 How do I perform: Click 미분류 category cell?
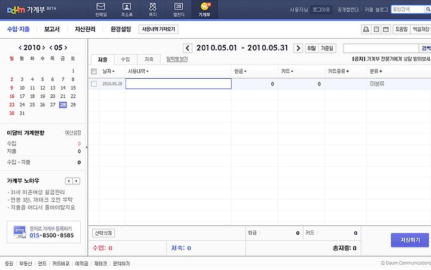(x=377, y=84)
